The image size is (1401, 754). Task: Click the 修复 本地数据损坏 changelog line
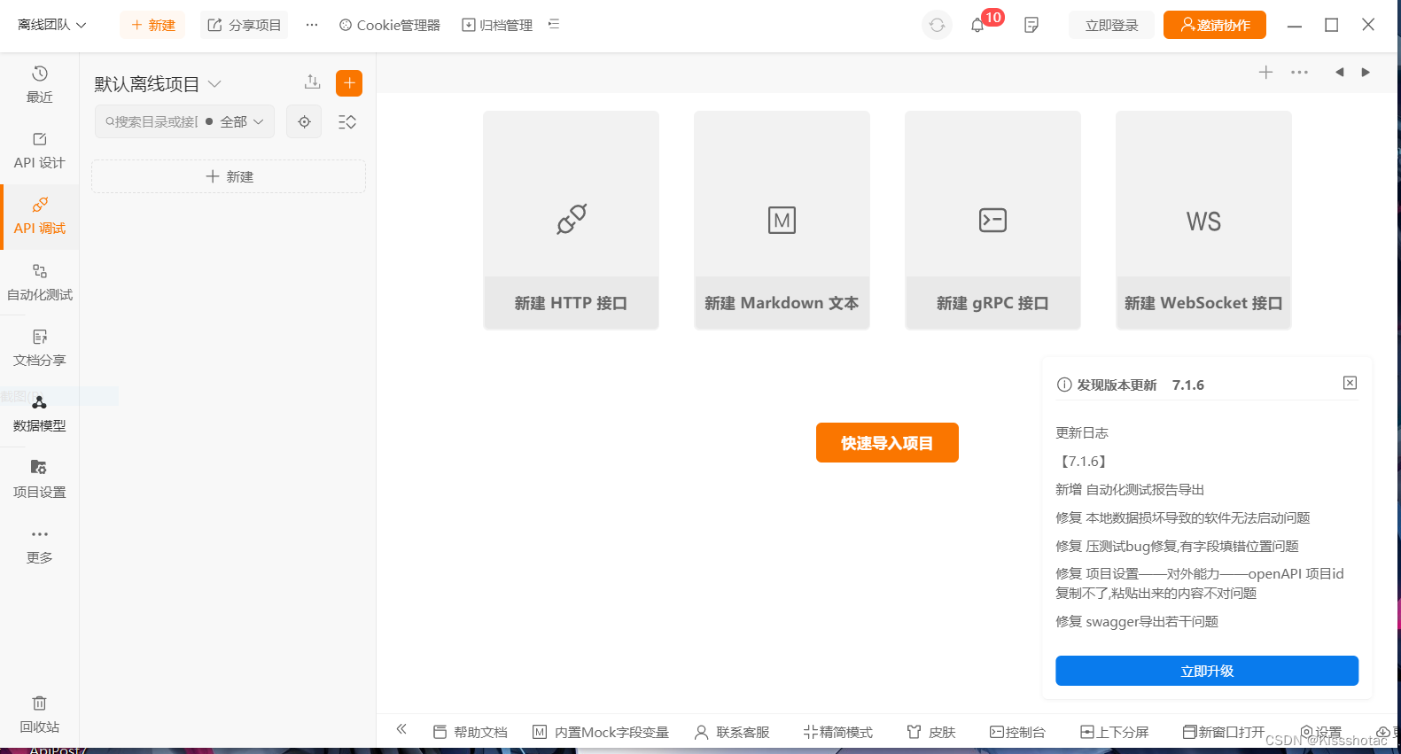click(1183, 517)
